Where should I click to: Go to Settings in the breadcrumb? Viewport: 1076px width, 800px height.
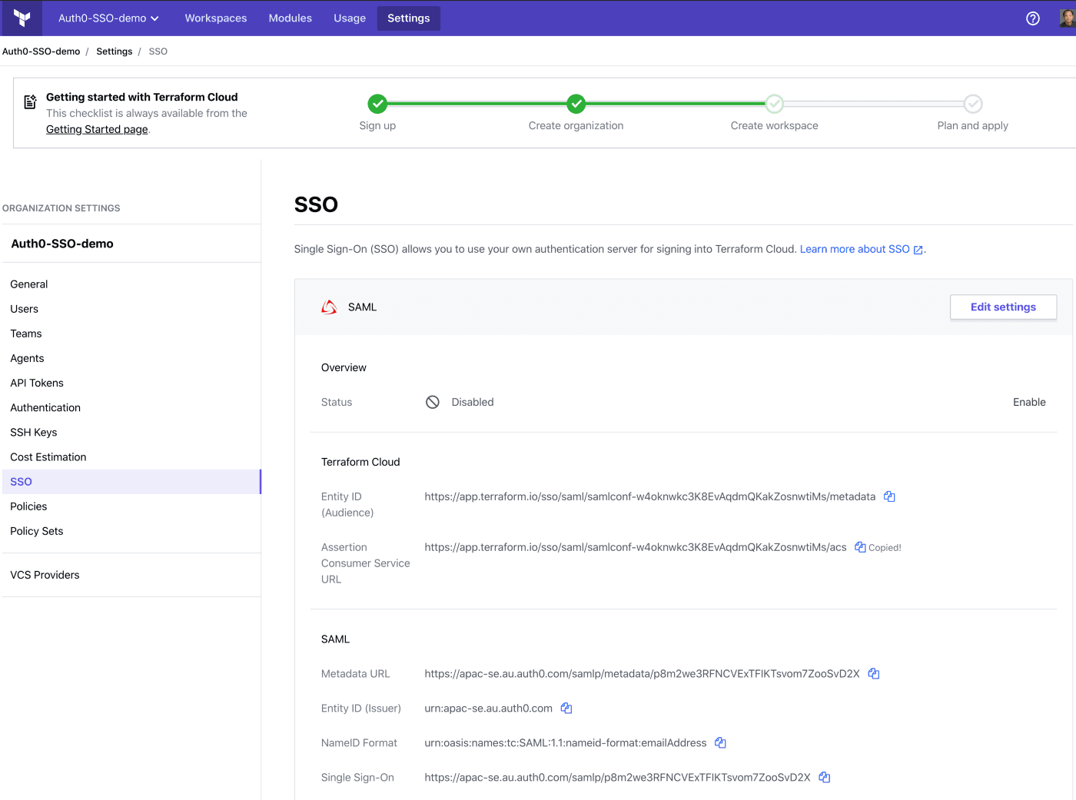coord(114,51)
